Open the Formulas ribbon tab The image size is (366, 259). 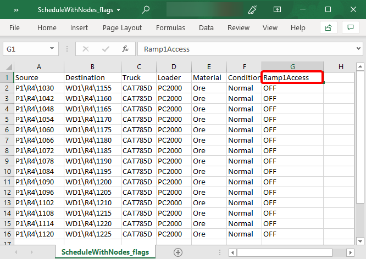[x=170, y=27]
